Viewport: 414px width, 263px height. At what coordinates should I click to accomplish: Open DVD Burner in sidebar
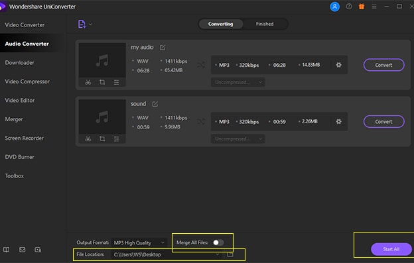click(x=19, y=157)
